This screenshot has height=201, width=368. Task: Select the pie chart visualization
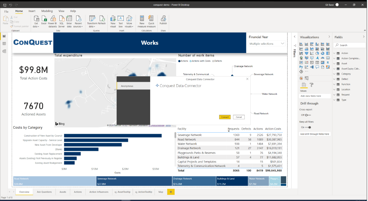pyautogui.click(x=317, y=53)
